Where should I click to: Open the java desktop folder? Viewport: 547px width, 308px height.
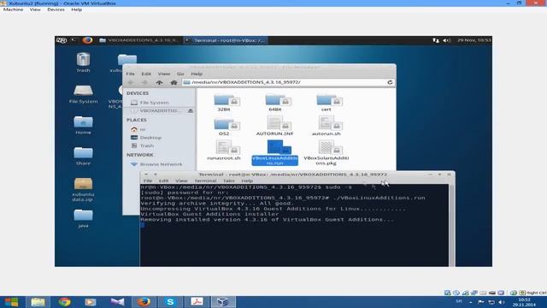click(x=83, y=218)
